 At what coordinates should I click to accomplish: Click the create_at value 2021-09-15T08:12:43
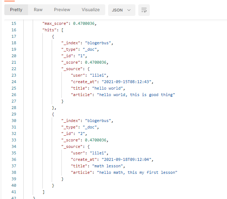pyautogui.click(x=126, y=82)
